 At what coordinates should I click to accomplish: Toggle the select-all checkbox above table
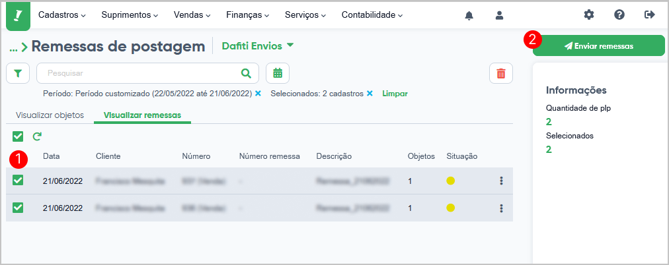coord(18,136)
